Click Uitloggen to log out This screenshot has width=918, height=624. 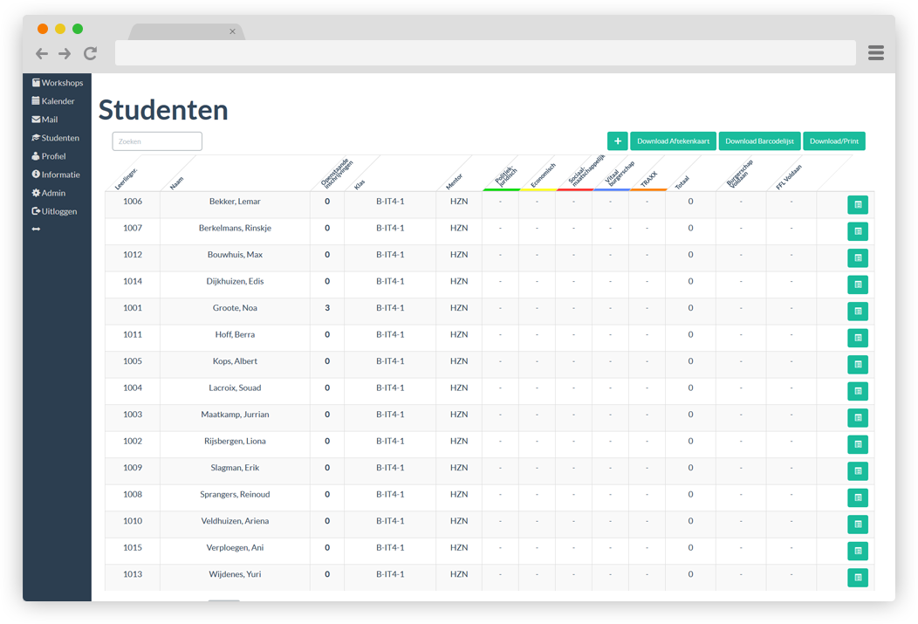point(54,211)
